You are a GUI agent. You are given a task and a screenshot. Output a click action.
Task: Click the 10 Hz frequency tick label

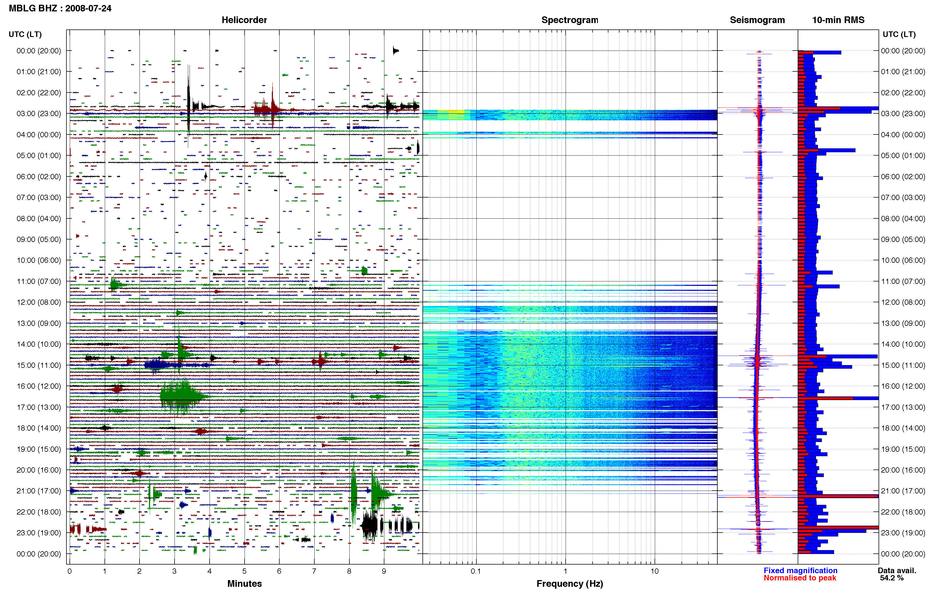click(x=655, y=571)
